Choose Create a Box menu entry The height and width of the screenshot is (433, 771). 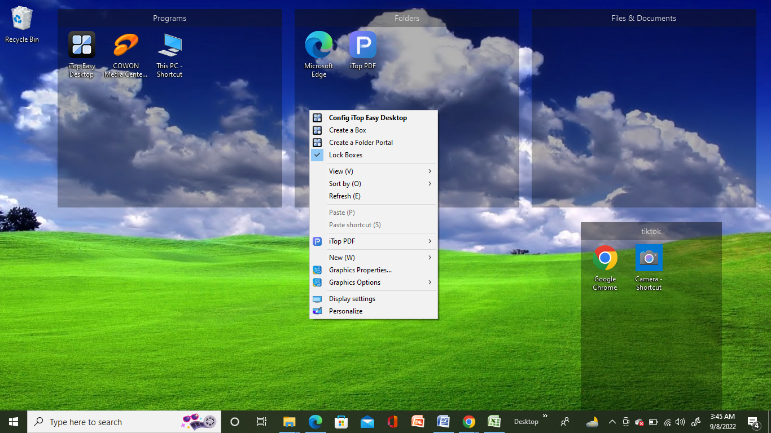click(x=347, y=130)
